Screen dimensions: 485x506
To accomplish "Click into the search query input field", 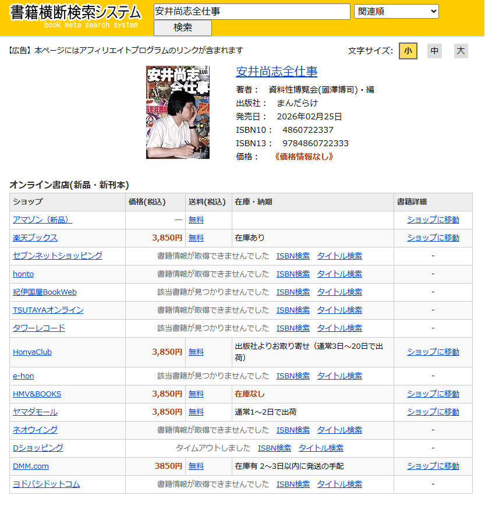I will 250,11.
